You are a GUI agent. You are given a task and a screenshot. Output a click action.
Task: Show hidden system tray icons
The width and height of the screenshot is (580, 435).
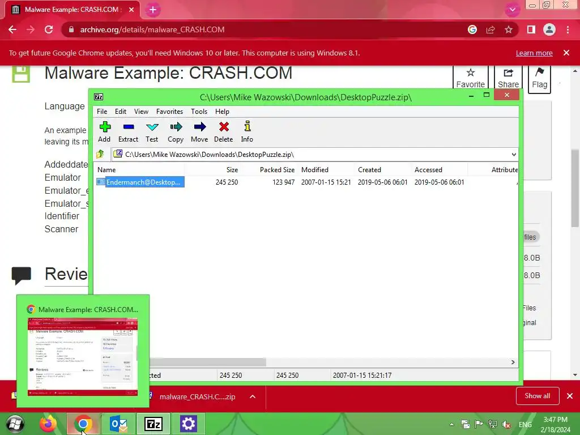click(451, 424)
